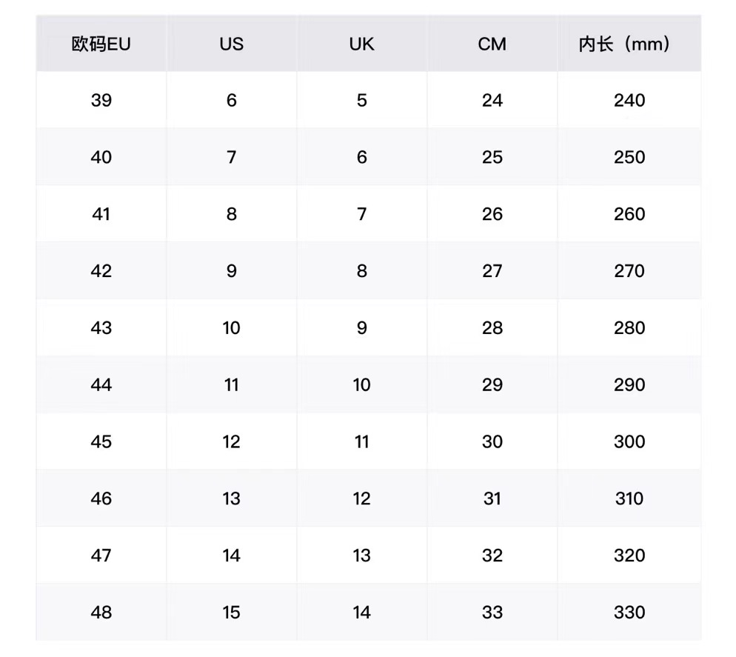This screenshot has height=657, width=736.
Task: Click US size 15 cell
Action: pyautogui.click(x=231, y=613)
